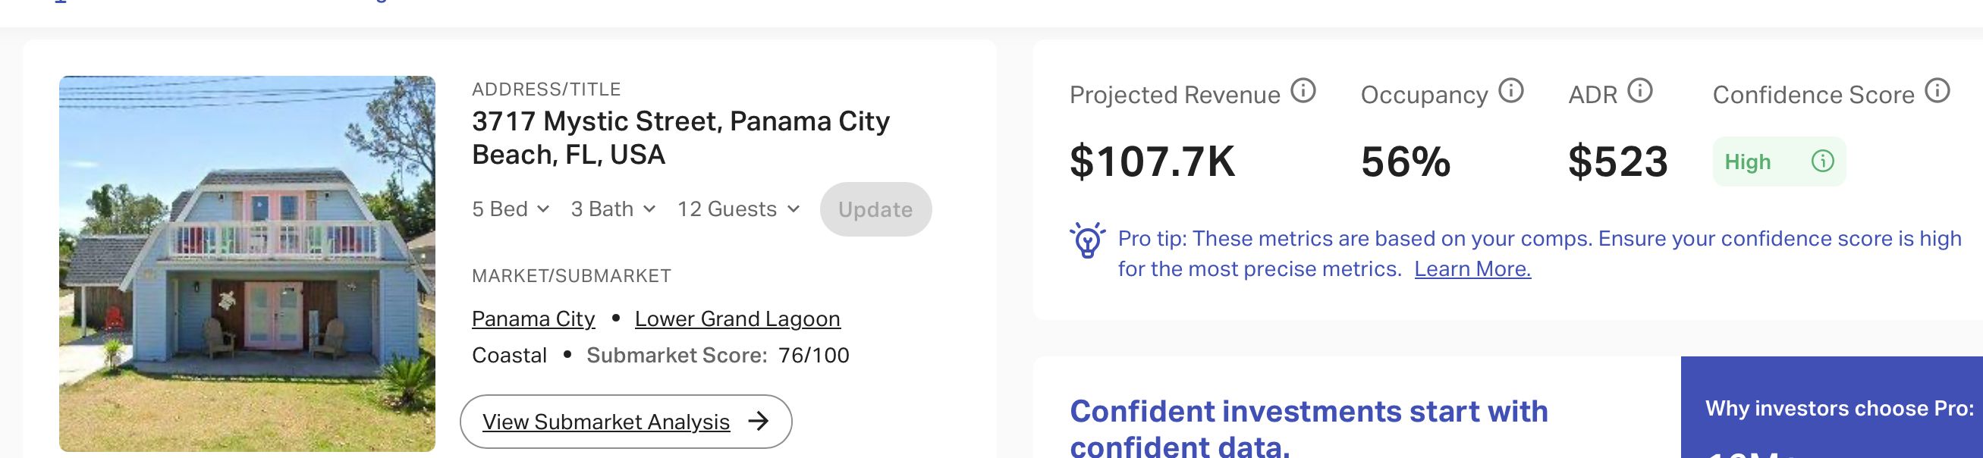Open the 3 Bath dropdown
Screen dimensions: 1983x458
tap(613, 209)
